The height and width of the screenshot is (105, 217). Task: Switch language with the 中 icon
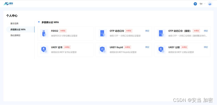tap(195, 4)
